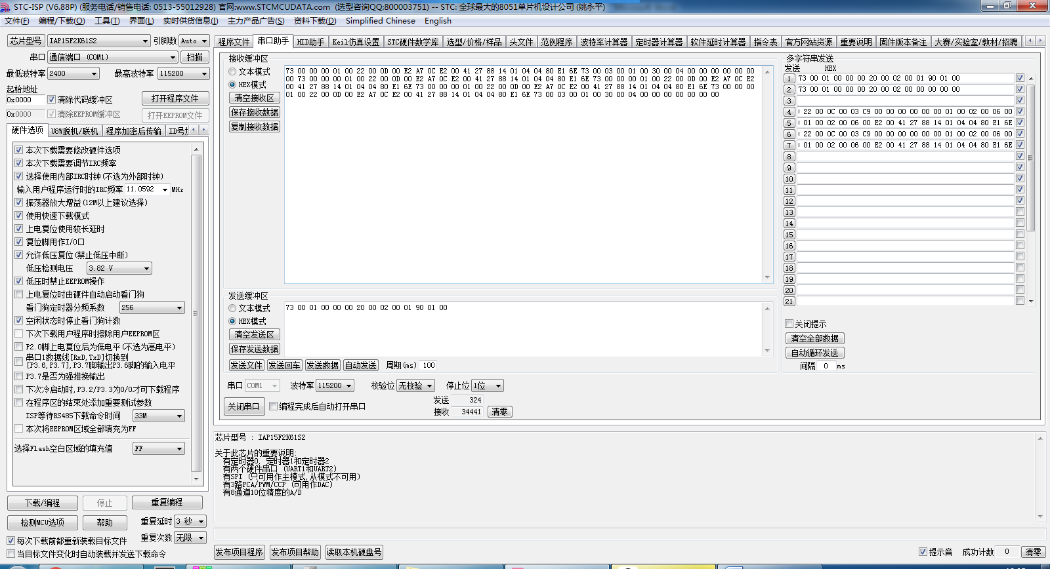Click right scroll arrow of top function tabs
Viewport: 1050px width, 569px height.
[1040, 41]
